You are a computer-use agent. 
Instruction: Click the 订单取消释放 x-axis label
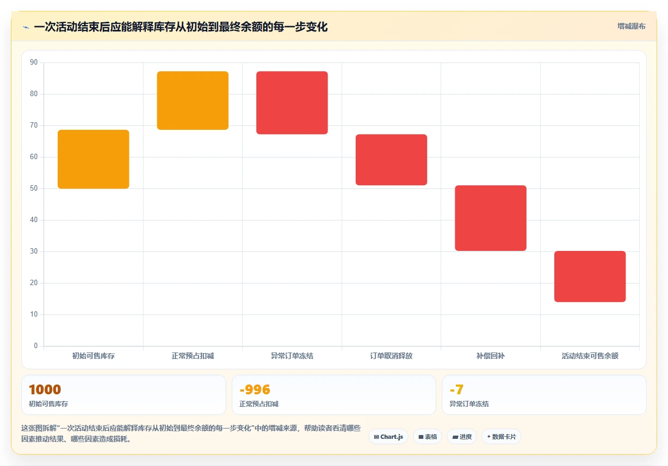tap(391, 356)
